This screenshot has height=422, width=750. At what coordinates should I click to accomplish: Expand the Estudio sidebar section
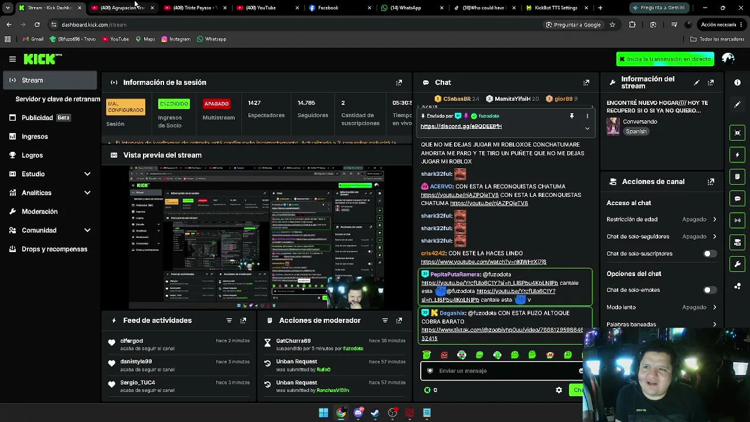[50, 174]
